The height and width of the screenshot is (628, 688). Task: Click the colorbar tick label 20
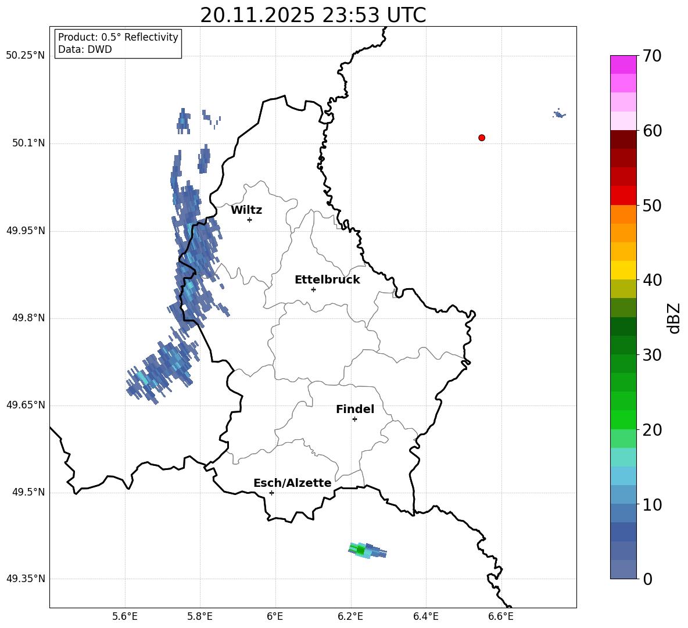(652, 430)
